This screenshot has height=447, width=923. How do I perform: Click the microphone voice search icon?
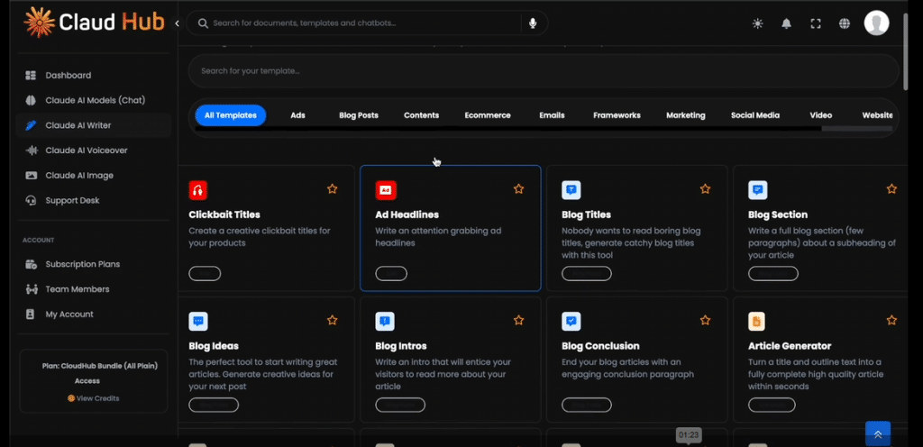pyautogui.click(x=533, y=23)
